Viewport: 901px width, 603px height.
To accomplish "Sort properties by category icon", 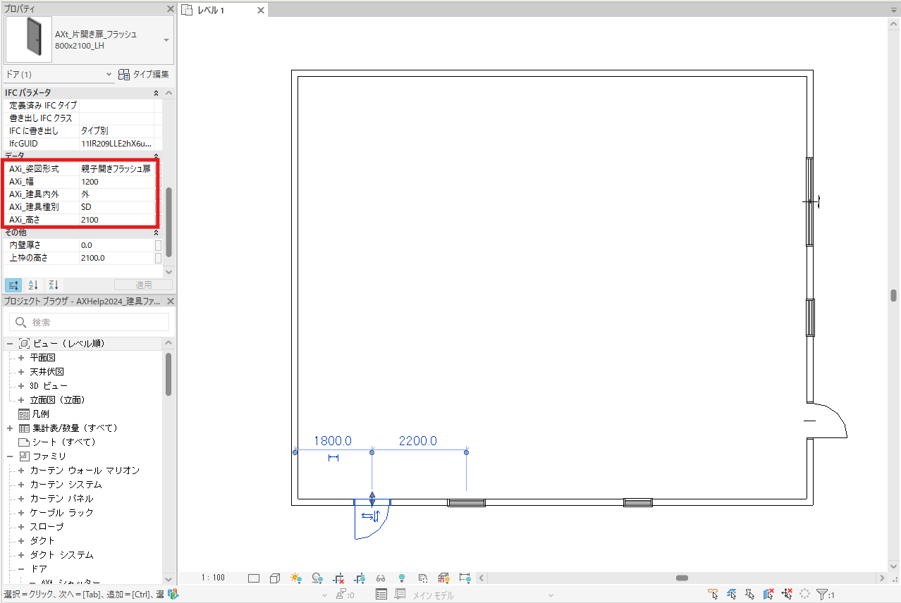I will (13, 285).
